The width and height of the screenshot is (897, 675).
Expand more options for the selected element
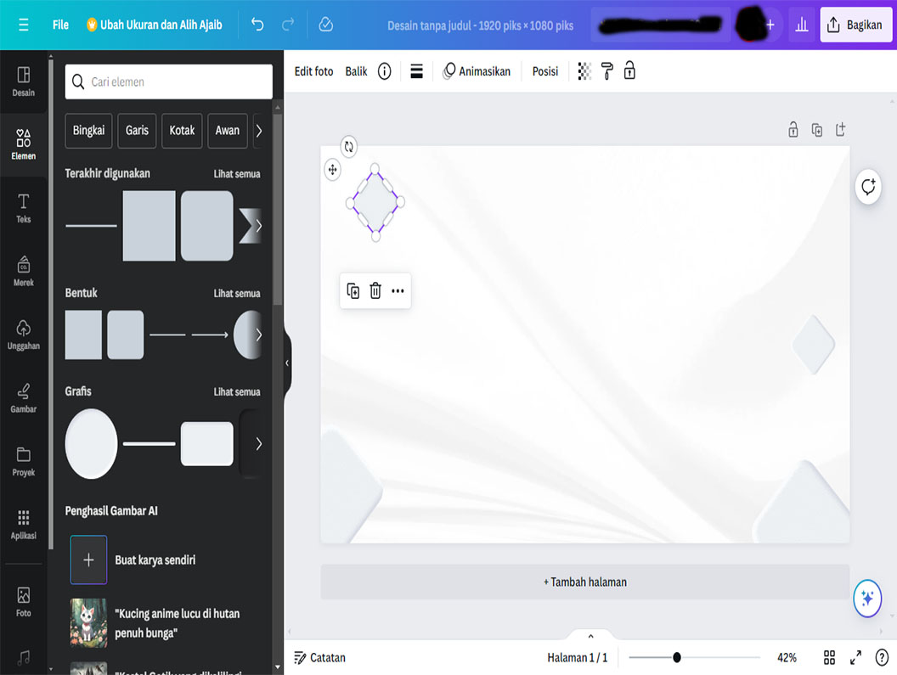pos(398,291)
